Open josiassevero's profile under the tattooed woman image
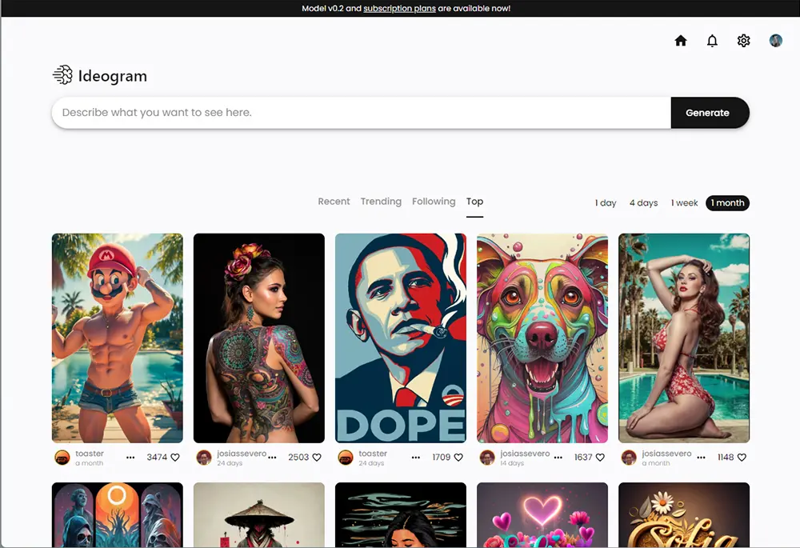The image size is (800, 548). click(x=242, y=453)
